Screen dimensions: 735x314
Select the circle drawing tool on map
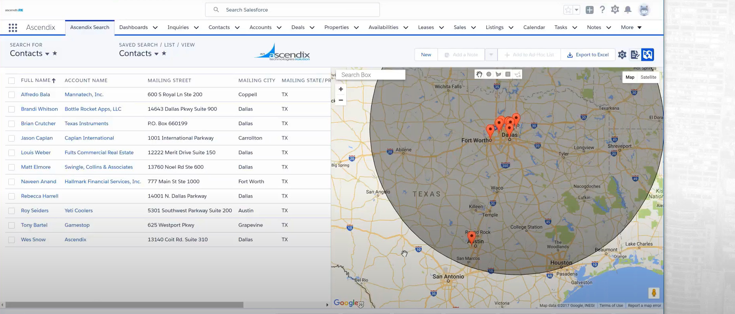489,74
